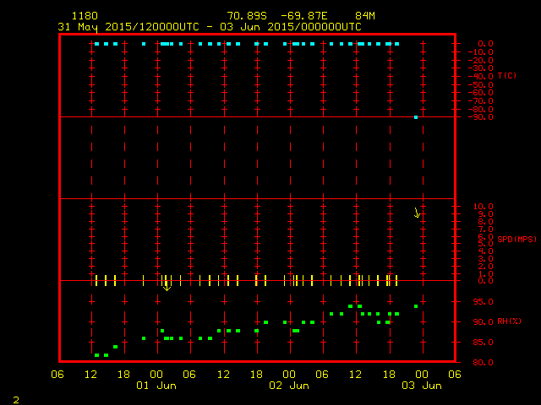Click the elevation label 84M
This screenshot has width=541, height=405.
(x=365, y=16)
